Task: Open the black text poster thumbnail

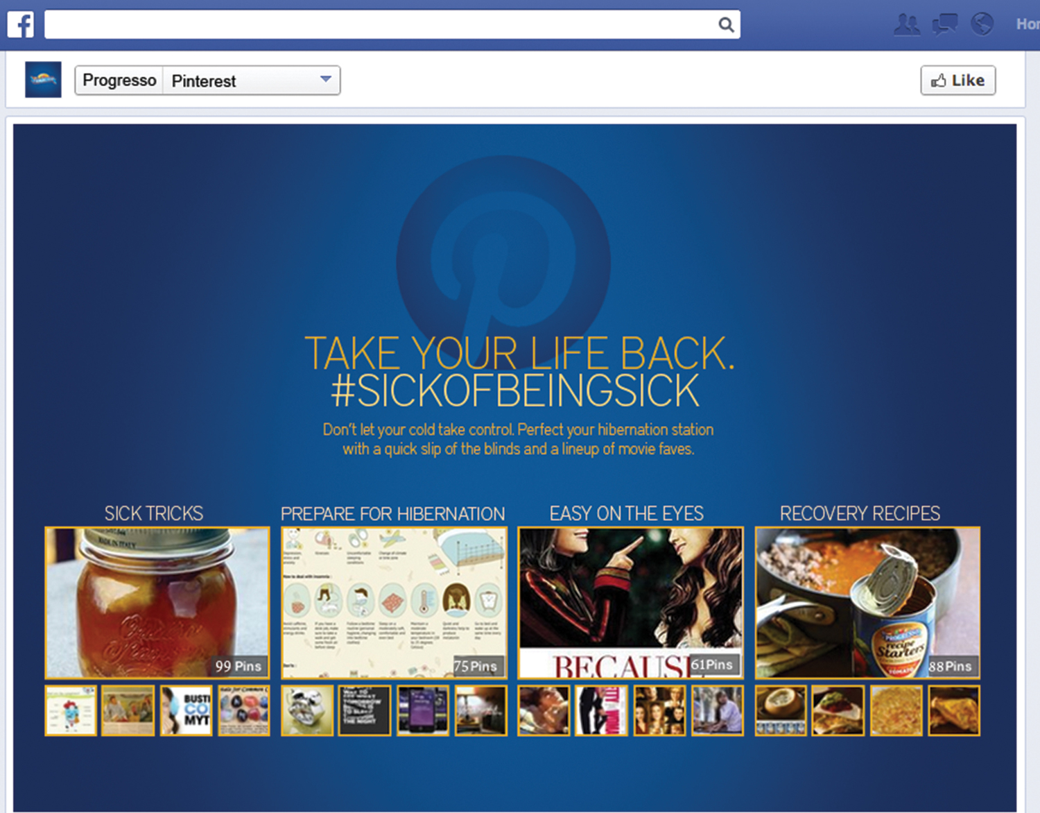Action: click(365, 711)
